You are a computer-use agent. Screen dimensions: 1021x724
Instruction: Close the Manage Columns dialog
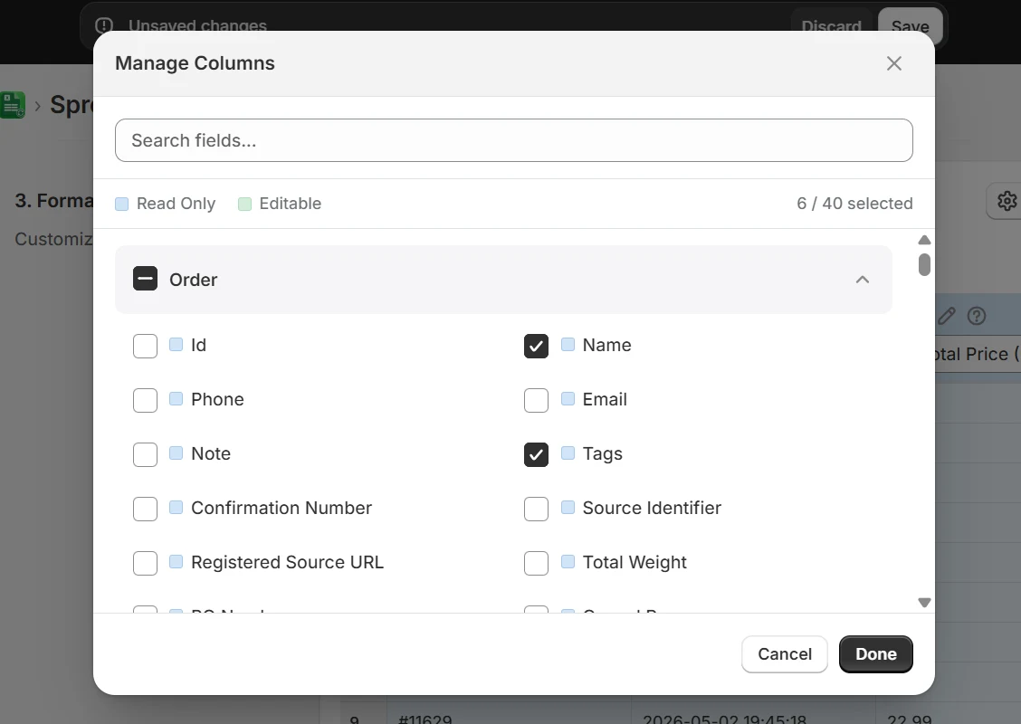(x=894, y=63)
